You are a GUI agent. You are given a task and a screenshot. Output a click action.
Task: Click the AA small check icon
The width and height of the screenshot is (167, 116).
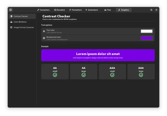(55, 75)
